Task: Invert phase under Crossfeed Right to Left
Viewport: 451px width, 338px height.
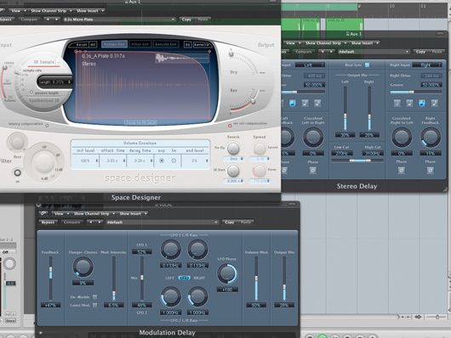Action: [x=402, y=171]
